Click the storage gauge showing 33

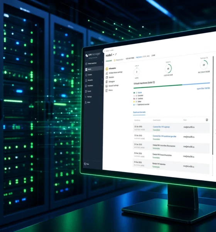[204, 65]
